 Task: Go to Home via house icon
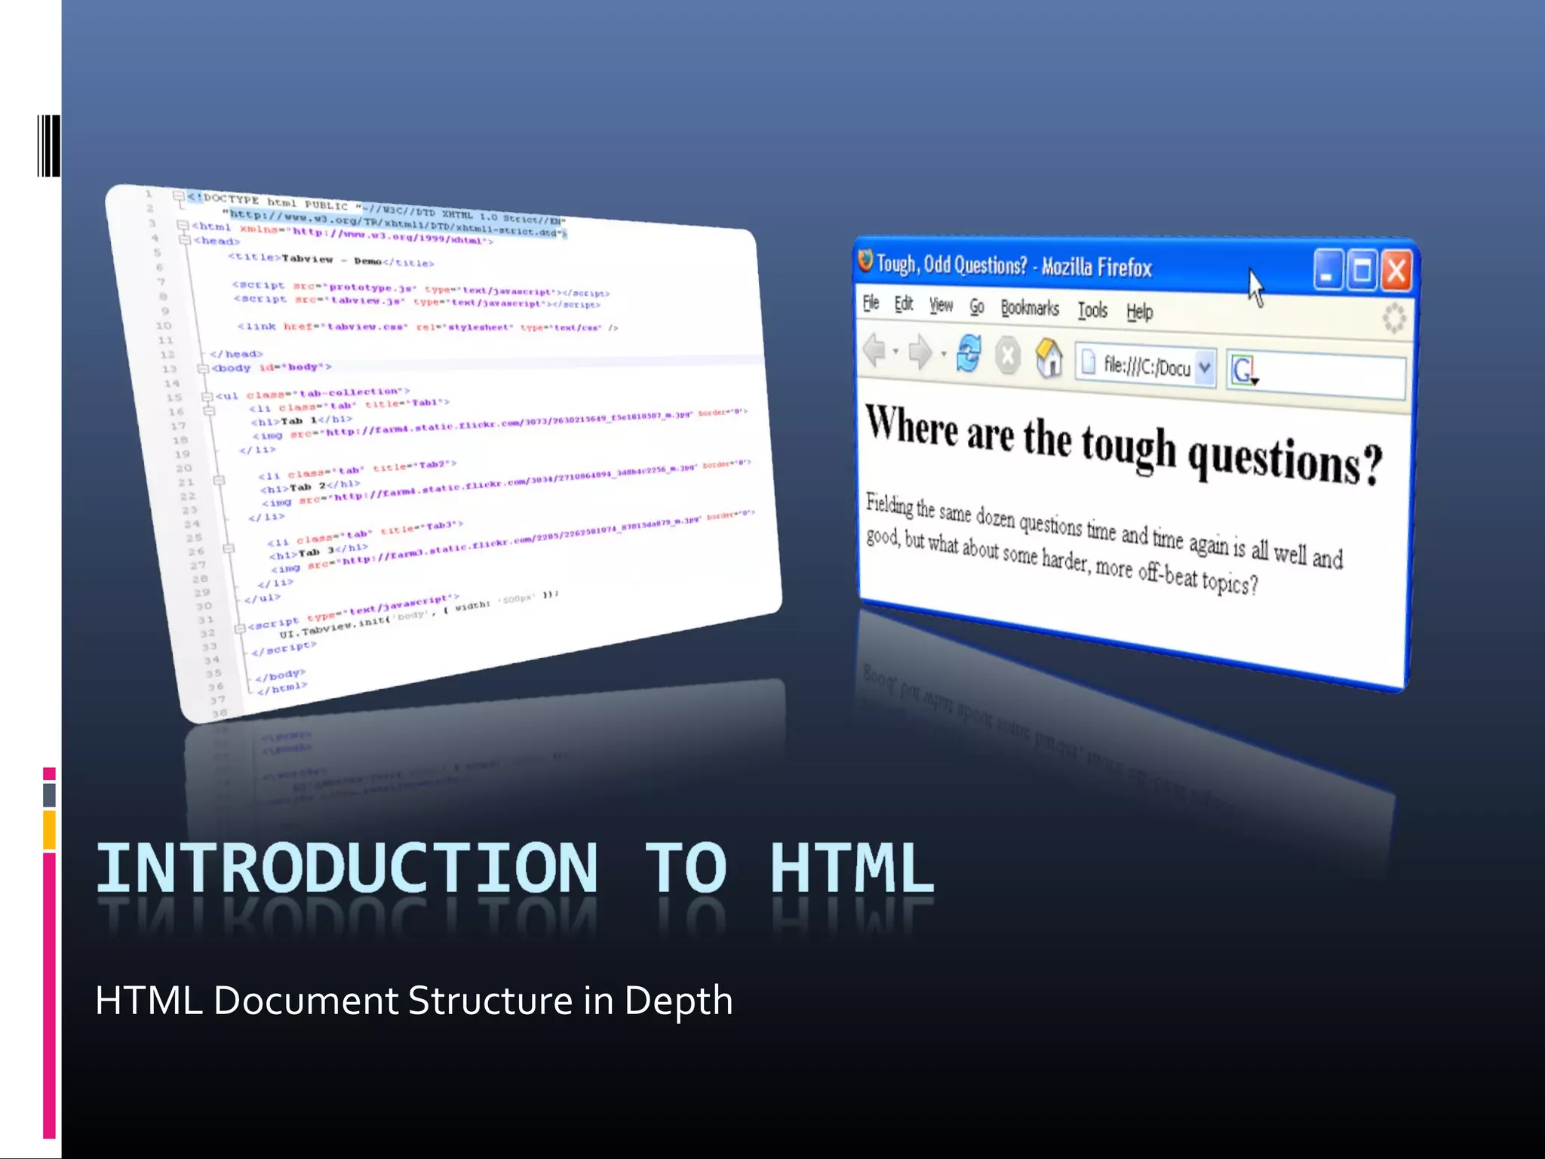[x=1049, y=358]
